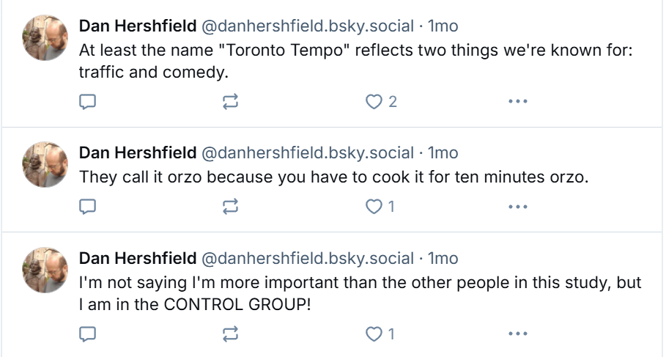Like the Toronto Tempo traffic and comedy post
The height and width of the screenshot is (357, 666).
[x=374, y=102]
